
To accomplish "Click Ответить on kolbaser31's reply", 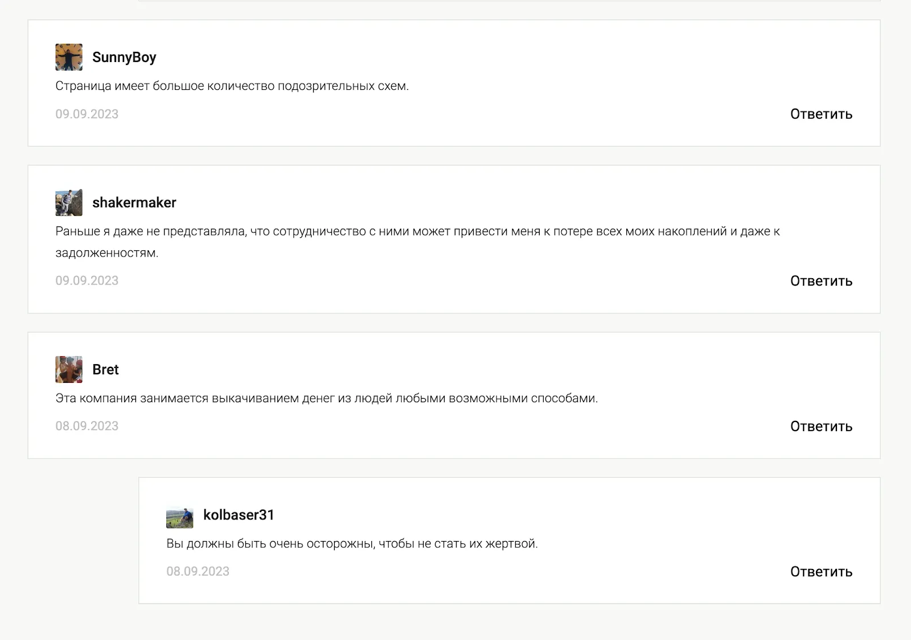I will pyautogui.click(x=821, y=572).
